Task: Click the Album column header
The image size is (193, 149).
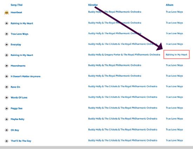Action: [x=169, y=5]
